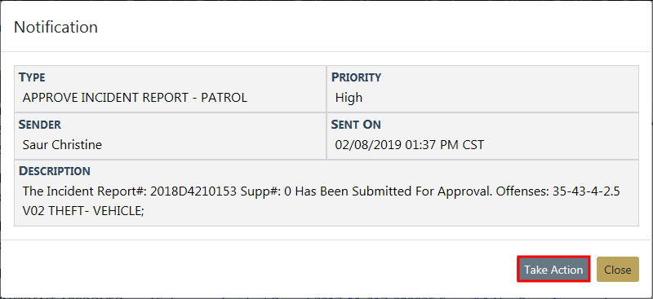Click the offense code 35-43-4-2.5
Image resolution: width=653 pixels, height=299 pixels.
586,191
